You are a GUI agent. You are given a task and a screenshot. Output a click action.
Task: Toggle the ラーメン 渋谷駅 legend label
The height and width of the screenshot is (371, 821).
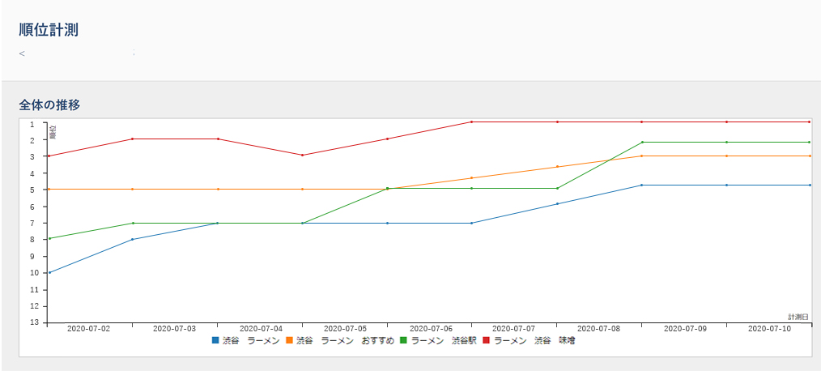(x=445, y=341)
